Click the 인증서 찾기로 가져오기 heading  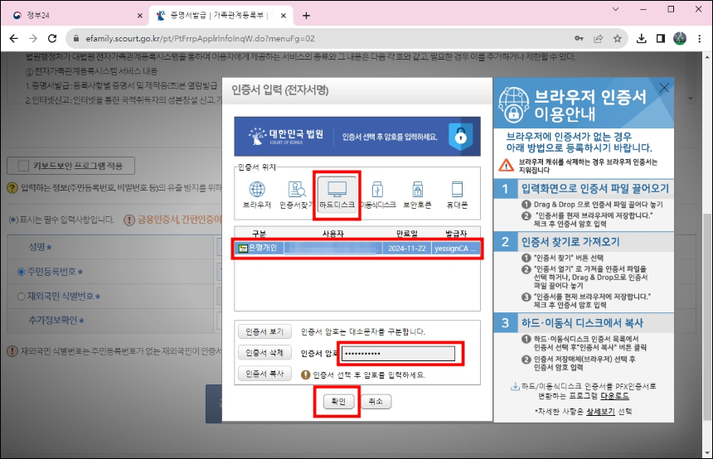[x=570, y=241]
